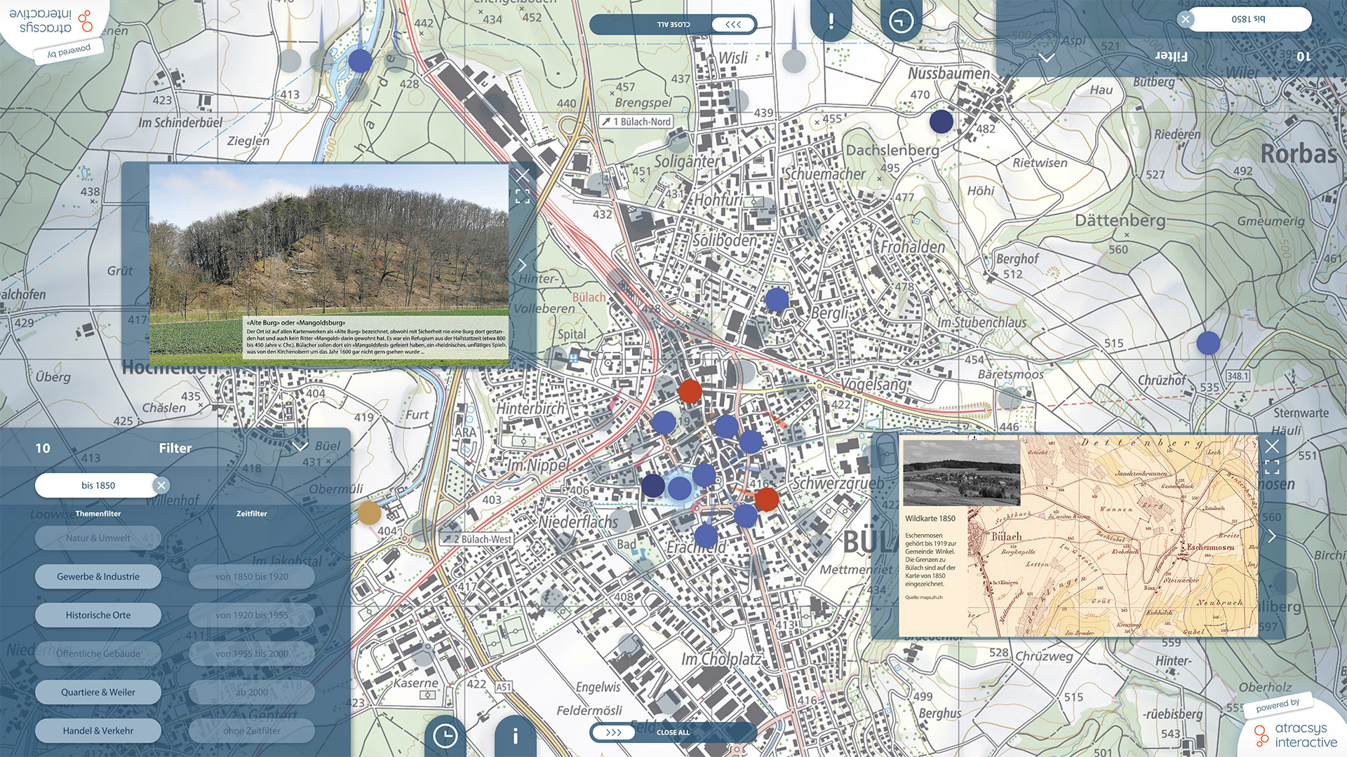
Task: Click CLOSE ALL in the bottom bar
Action: click(673, 732)
